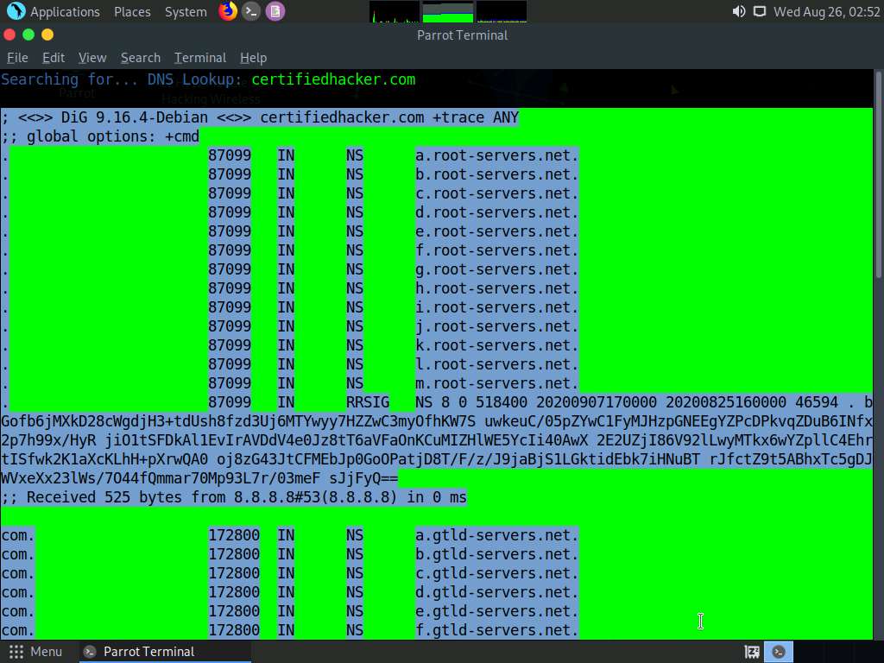Click the first system monitor CPU graph
The image size is (884, 663).
(x=395, y=12)
